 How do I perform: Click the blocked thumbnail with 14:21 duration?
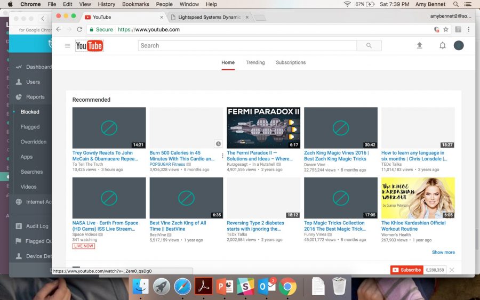click(109, 128)
